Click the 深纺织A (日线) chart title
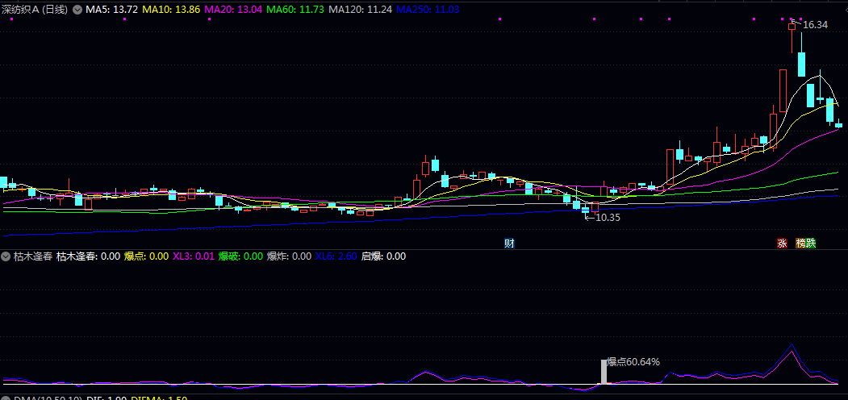The width and height of the screenshot is (848, 400). pos(35,10)
